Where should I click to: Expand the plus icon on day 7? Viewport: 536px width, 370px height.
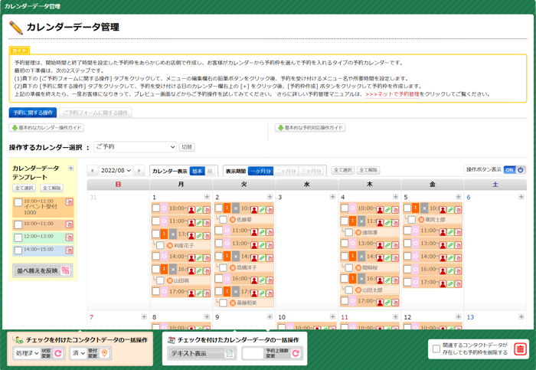click(144, 316)
